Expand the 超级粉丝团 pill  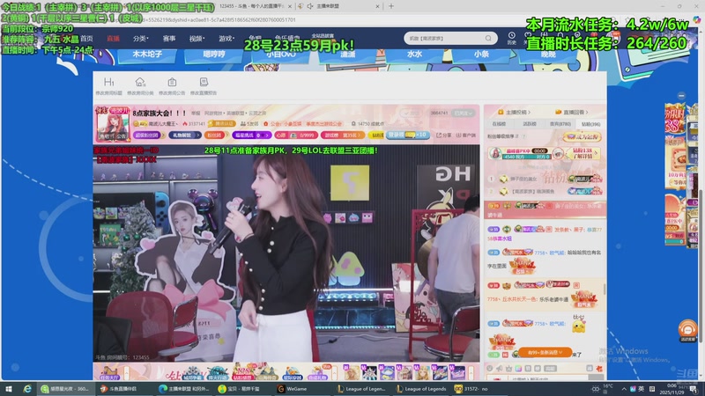click(x=149, y=136)
